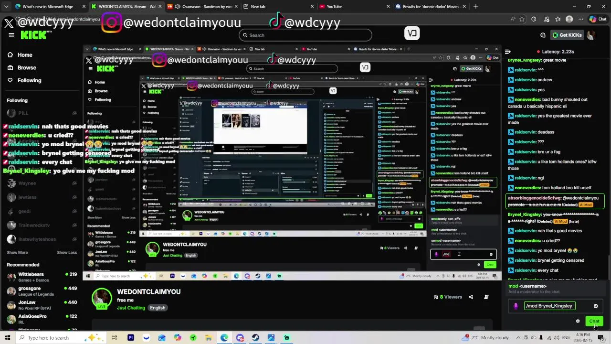Viewport: 611px width, 344px height.
Task: Send message with green Chat button
Action: [x=594, y=321]
